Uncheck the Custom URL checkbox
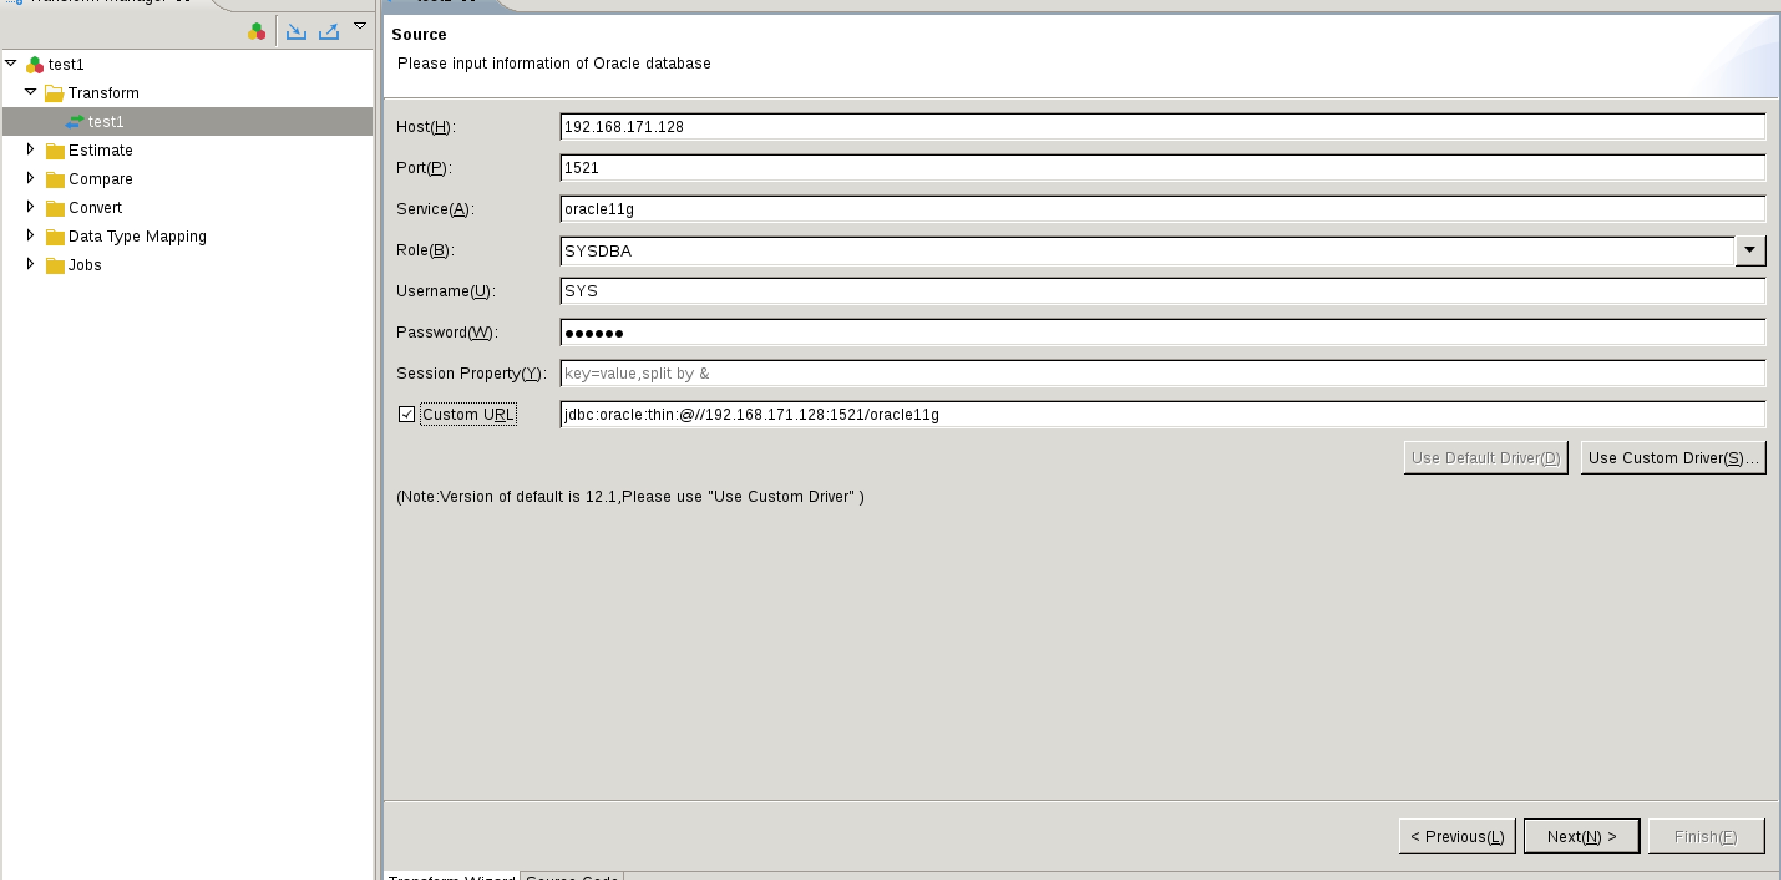 pos(407,414)
